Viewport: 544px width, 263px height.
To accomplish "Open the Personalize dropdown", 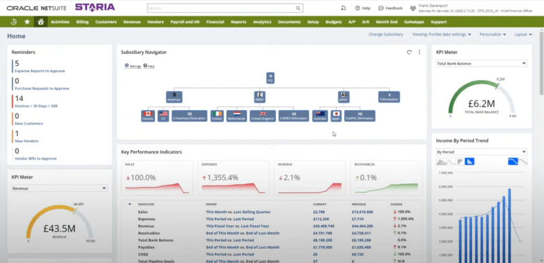I will 492,35.
